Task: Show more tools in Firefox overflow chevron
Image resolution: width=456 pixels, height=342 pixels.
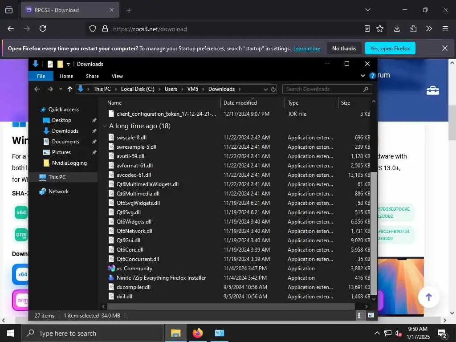Action: pos(429,28)
